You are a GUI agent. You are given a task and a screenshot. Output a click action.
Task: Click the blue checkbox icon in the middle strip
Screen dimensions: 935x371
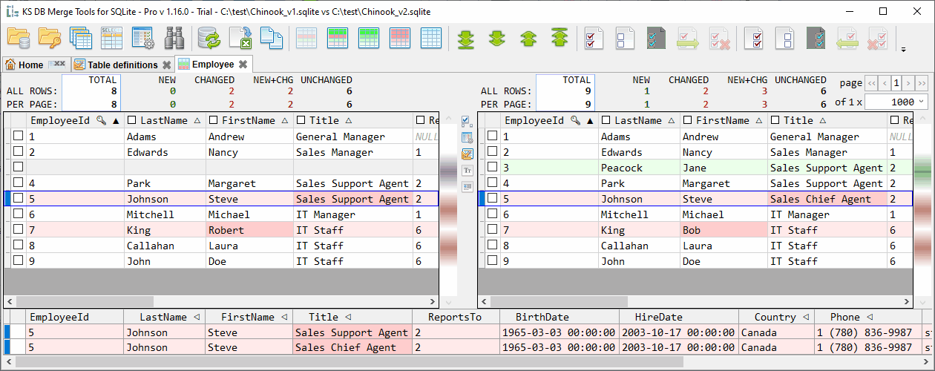tap(467, 120)
